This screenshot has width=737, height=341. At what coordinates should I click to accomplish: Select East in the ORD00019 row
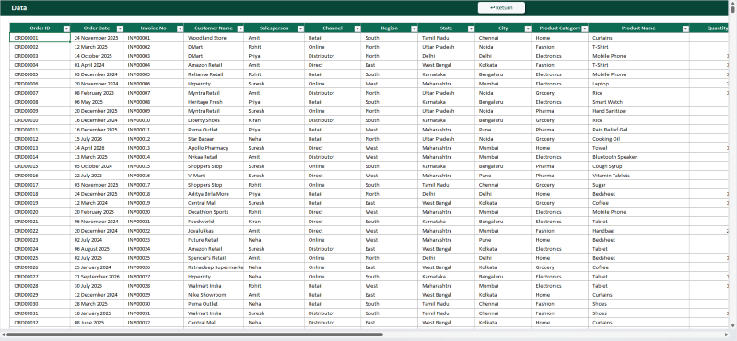(x=390, y=203)
